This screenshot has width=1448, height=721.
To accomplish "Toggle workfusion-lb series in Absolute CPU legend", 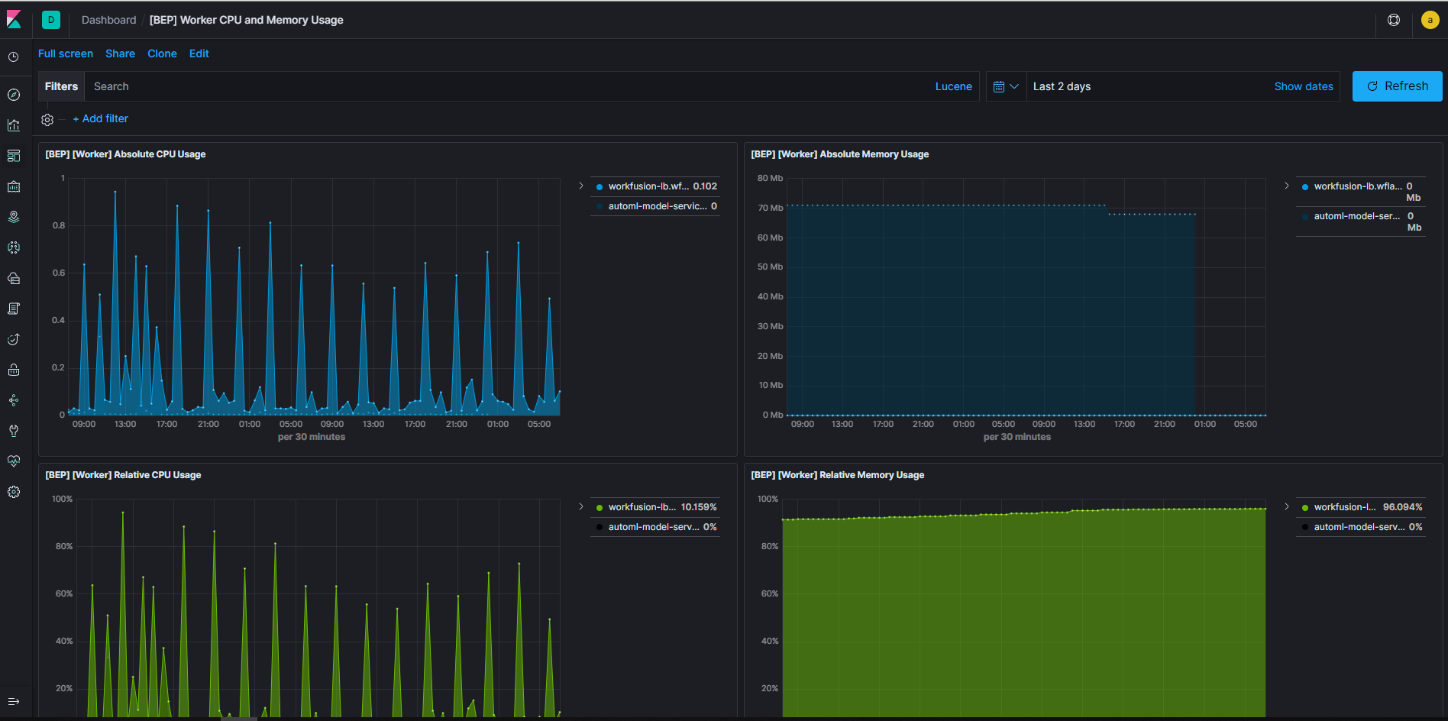I will click(657, 186).
